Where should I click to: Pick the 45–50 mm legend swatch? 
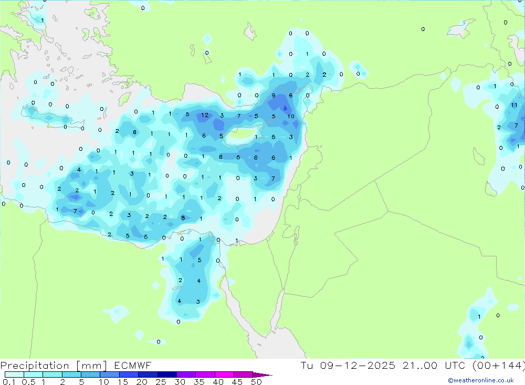244,374
